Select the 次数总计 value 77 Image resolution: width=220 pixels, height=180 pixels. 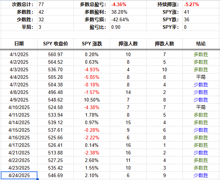(41, 5)
